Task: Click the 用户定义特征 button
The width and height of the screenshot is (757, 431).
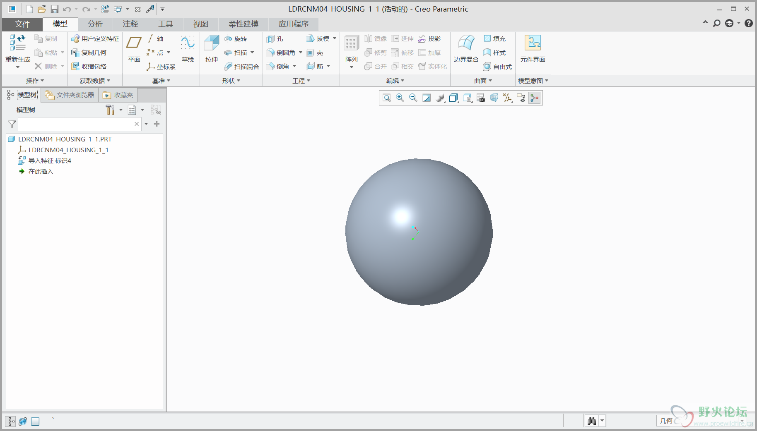Action: click(x=95, y=39)
